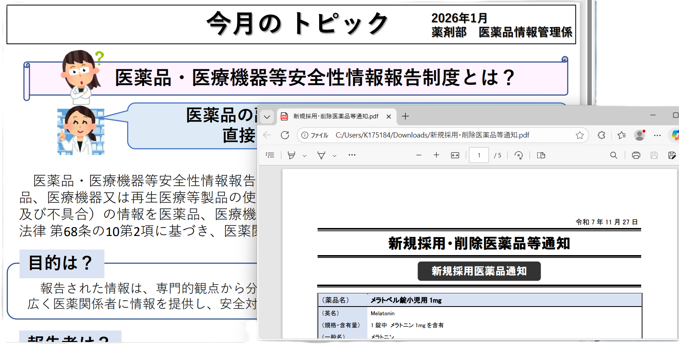Open the browser extensions menu
Image resolution: width=679 pixels, height=344 pixels.
pyautogui.click(x=601, y=135)
